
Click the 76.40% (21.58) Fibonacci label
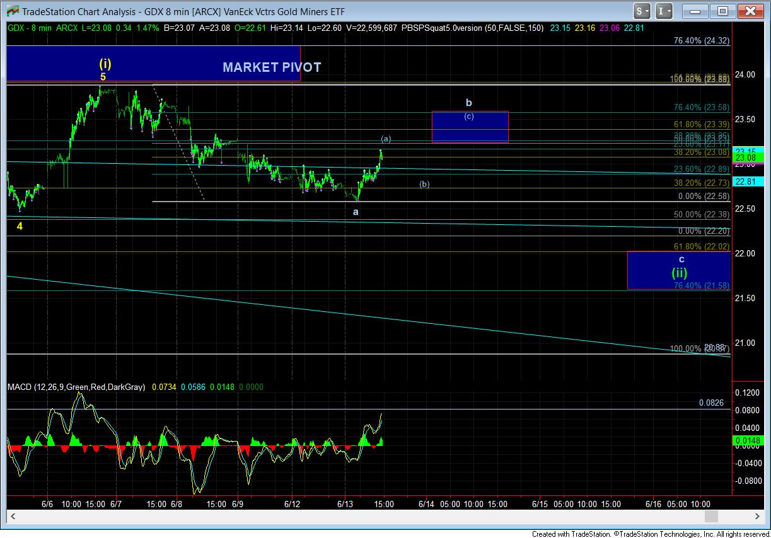click(702, 285)
